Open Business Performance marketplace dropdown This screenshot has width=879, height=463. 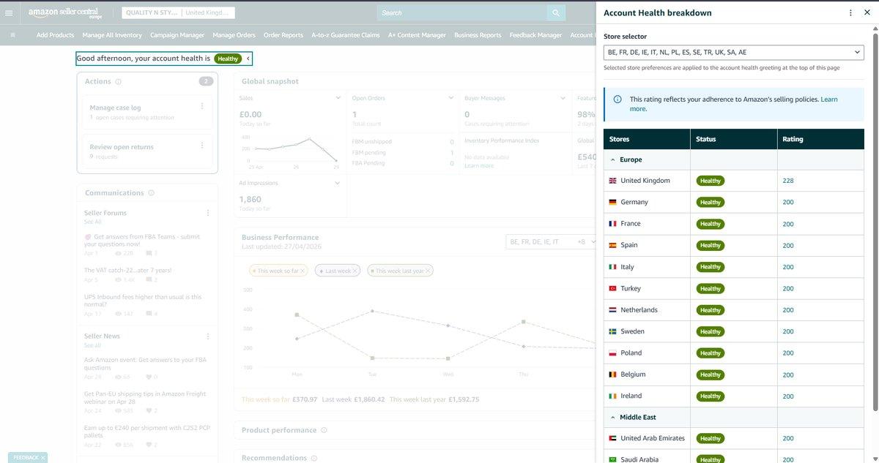(x=551, y=242)
